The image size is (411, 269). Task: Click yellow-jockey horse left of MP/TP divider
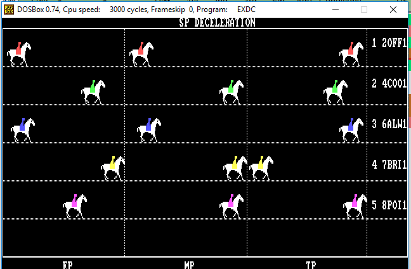235,168
